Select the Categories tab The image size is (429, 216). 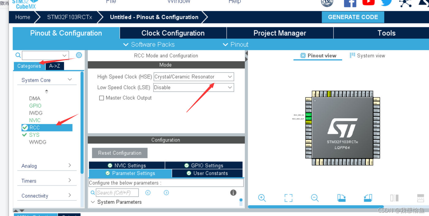click(29, 66)
